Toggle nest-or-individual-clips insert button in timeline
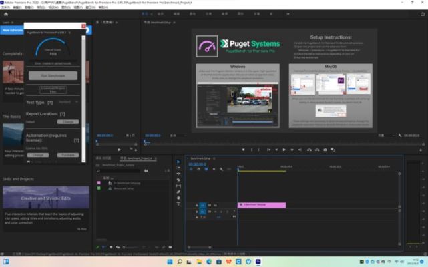The height and width of the screenshot is (267, 428). tap(191, 170)
